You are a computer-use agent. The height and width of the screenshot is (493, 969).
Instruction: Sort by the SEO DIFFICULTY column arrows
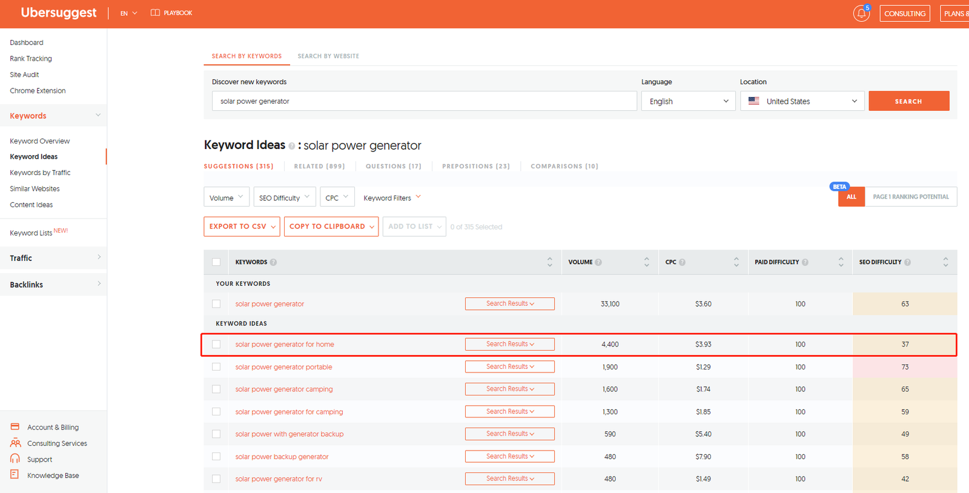[945, 262]
